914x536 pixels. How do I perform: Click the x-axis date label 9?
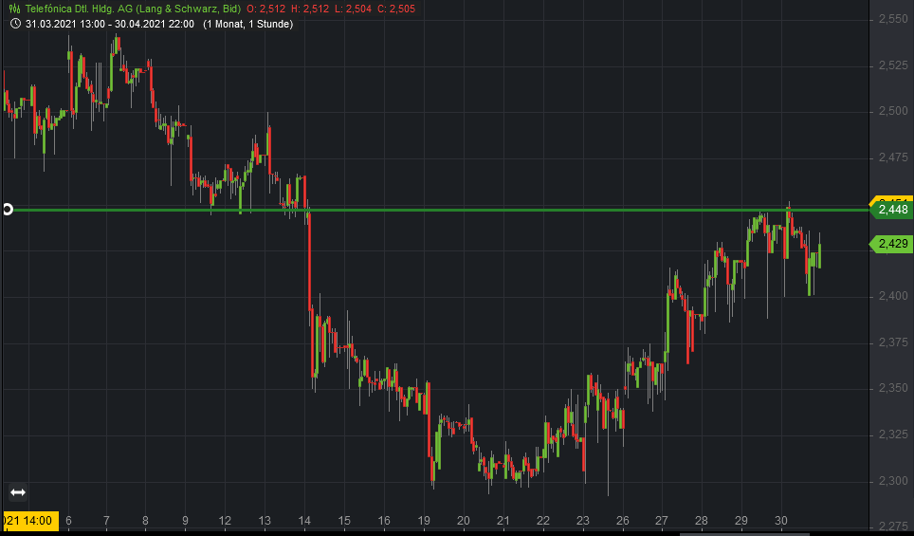pos(186,521)
